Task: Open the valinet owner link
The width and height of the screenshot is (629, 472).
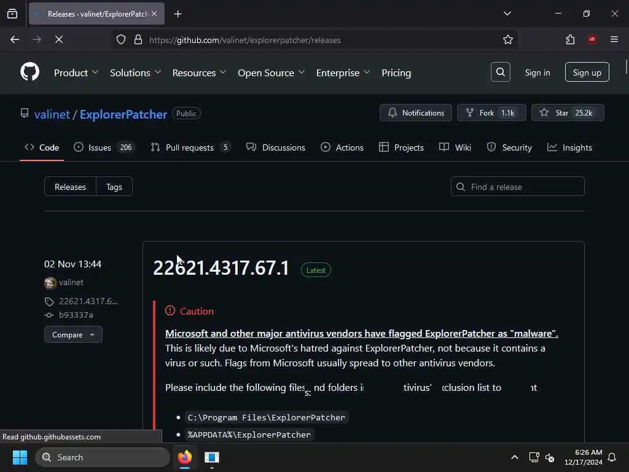Action: tap(52, 114)
